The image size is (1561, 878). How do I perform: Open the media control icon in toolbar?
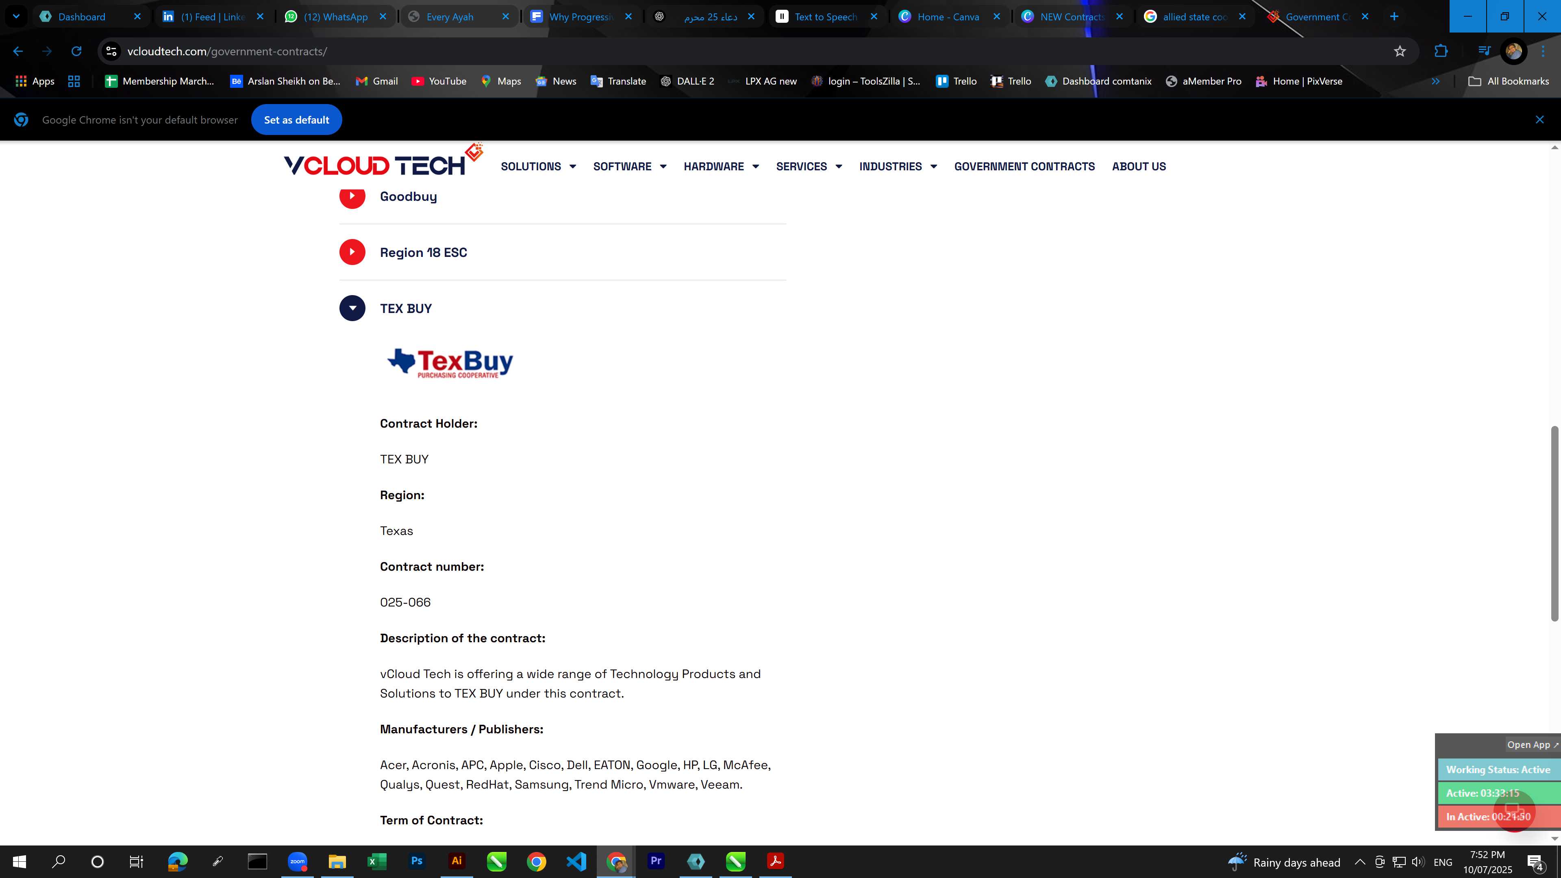[1484, 52]
